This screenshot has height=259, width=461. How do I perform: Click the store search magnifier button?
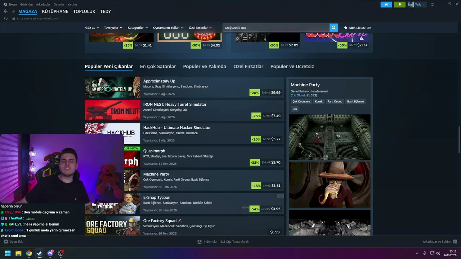point(334,28)
